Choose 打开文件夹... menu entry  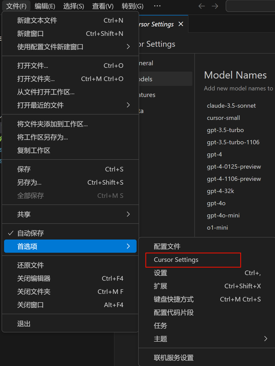pyautogui.click(x=70, y=79)
